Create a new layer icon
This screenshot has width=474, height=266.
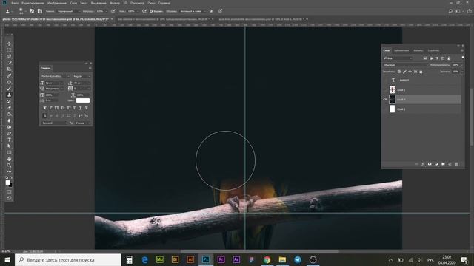pyautogui.click(x=450, y=164)
